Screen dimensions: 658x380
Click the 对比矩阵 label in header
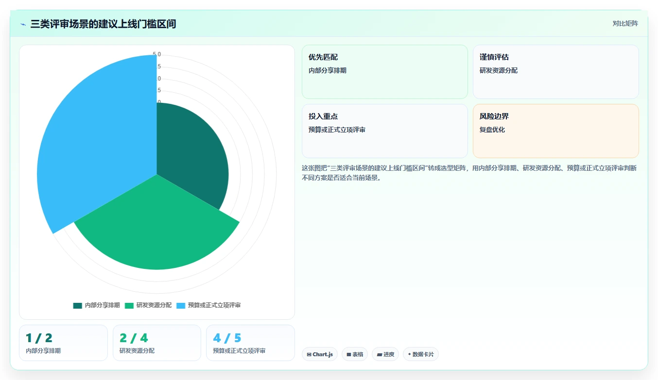tap(625, 23)
